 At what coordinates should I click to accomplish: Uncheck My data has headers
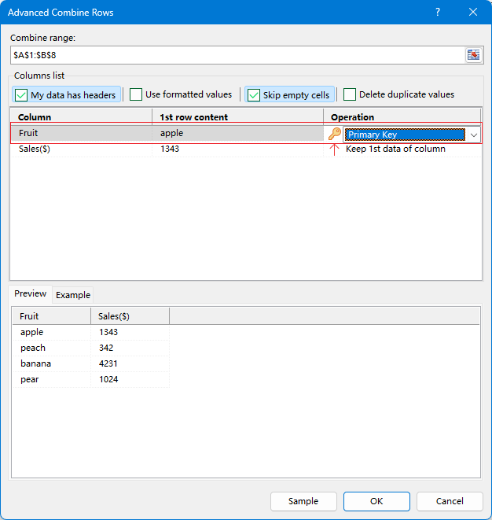67,95
